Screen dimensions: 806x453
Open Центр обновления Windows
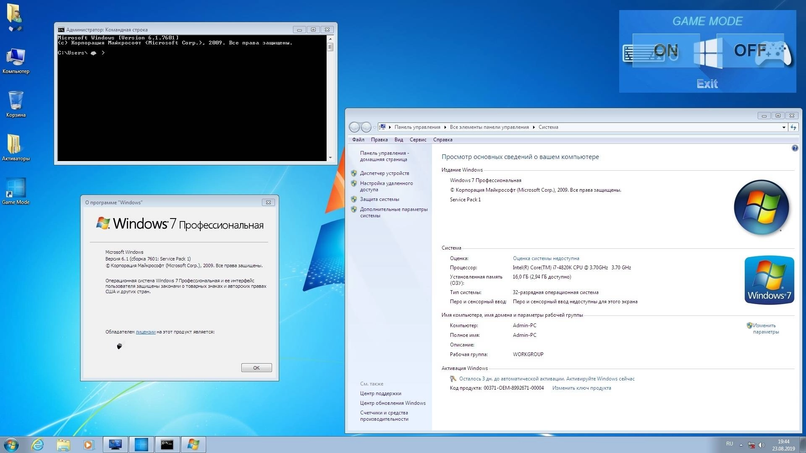393,403
